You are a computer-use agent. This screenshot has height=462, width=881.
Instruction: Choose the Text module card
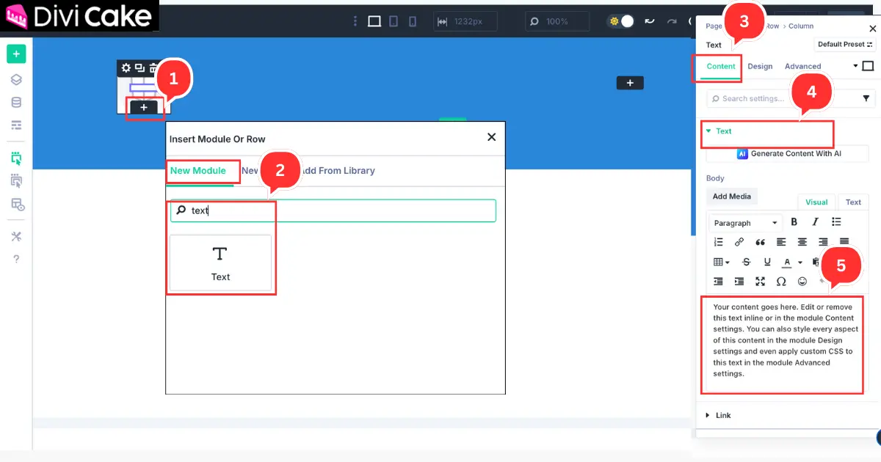pyautogui.click(x=220, y=263)
